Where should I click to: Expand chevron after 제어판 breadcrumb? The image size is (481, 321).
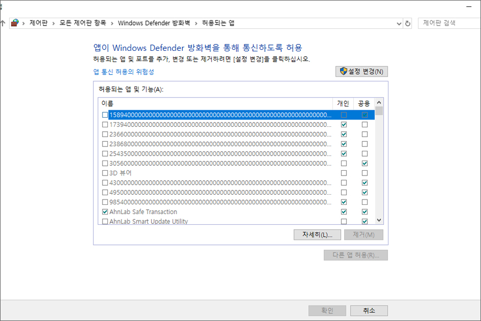(53, 24)
